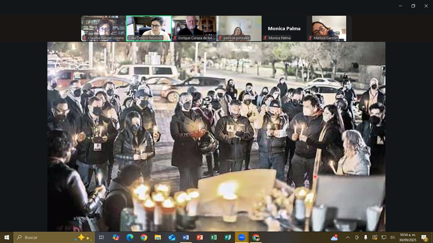Select Claudia Rangel Lozano's video tile
The height and width of the screenshot is (243, 433).
(103, 28)
